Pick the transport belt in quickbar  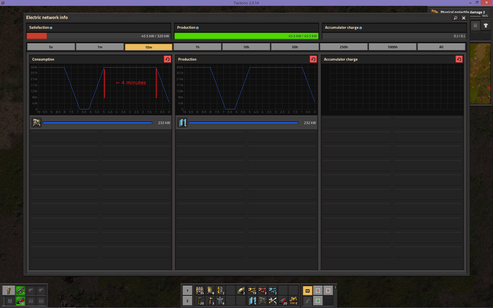tap(200, 291)
